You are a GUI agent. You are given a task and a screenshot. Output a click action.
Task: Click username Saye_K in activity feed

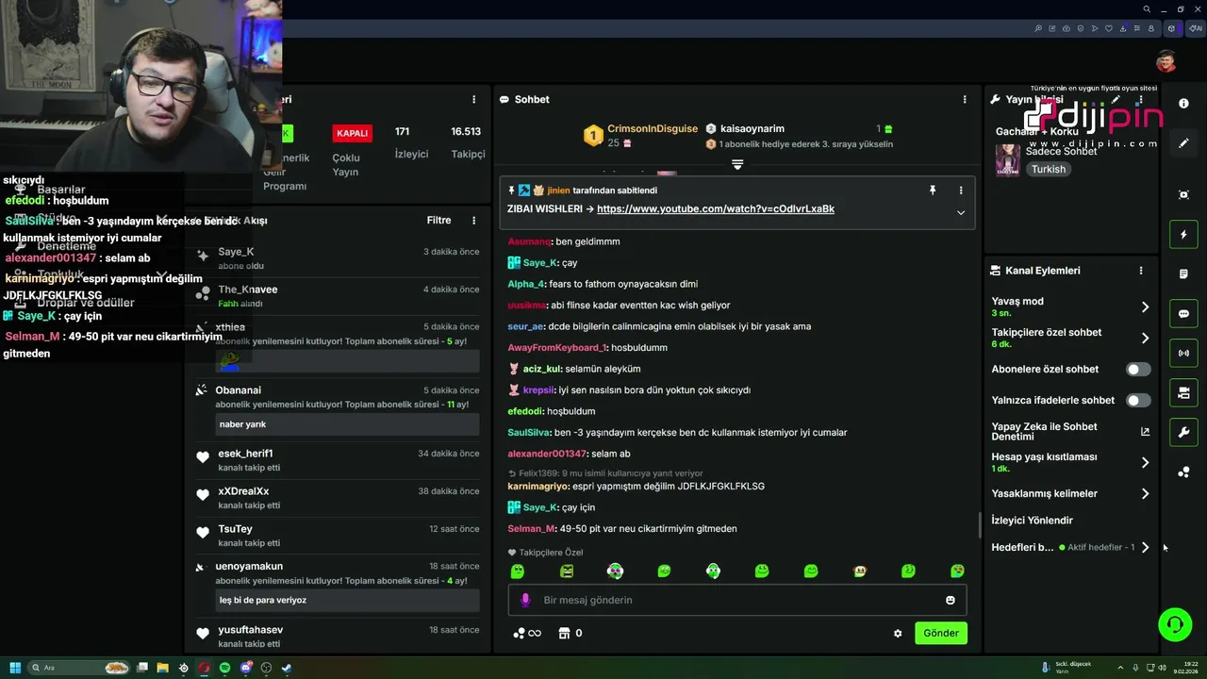pyautogui.click(x=236, y=252)
